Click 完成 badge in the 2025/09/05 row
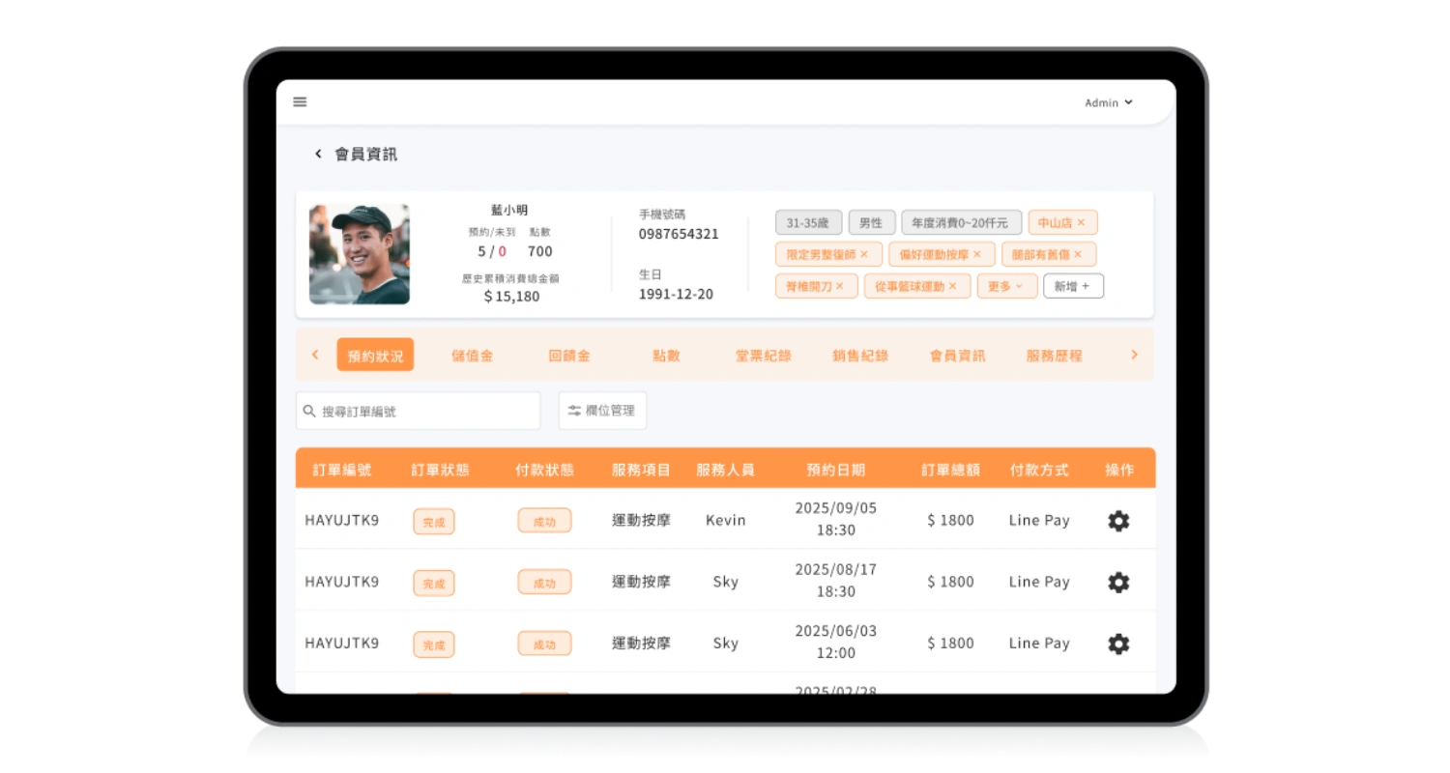This screenshot has width=1450, height=773. tap(434, 521)
